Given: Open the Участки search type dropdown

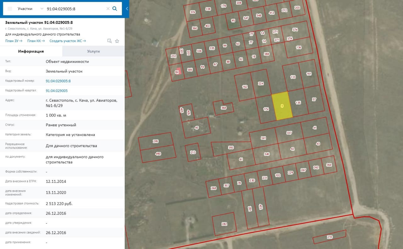Looking at the screenshot, I should click(x=31, y=9).
